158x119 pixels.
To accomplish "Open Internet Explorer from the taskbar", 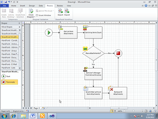I will [13, 116].
